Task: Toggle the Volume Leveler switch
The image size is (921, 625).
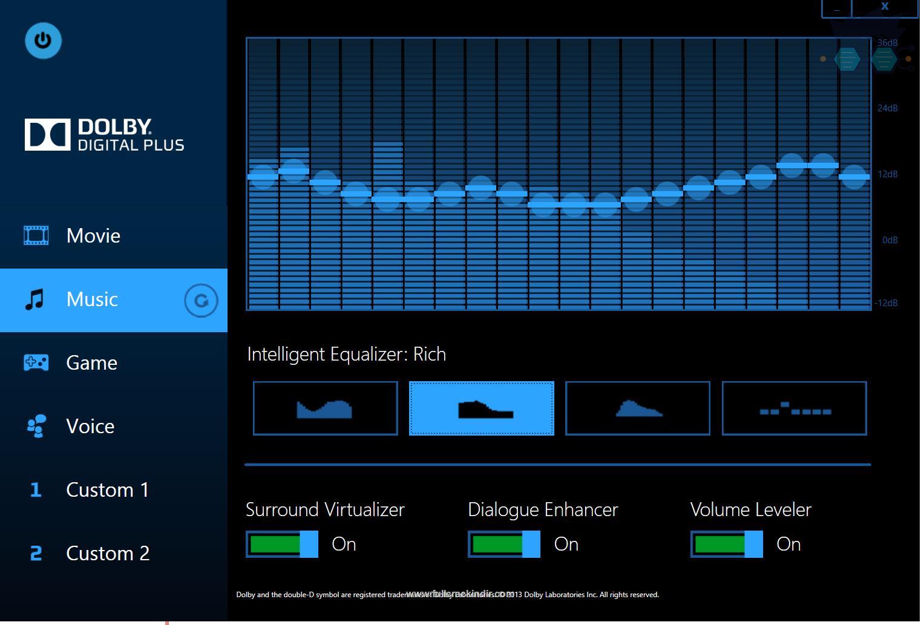Action: point(727,544)
